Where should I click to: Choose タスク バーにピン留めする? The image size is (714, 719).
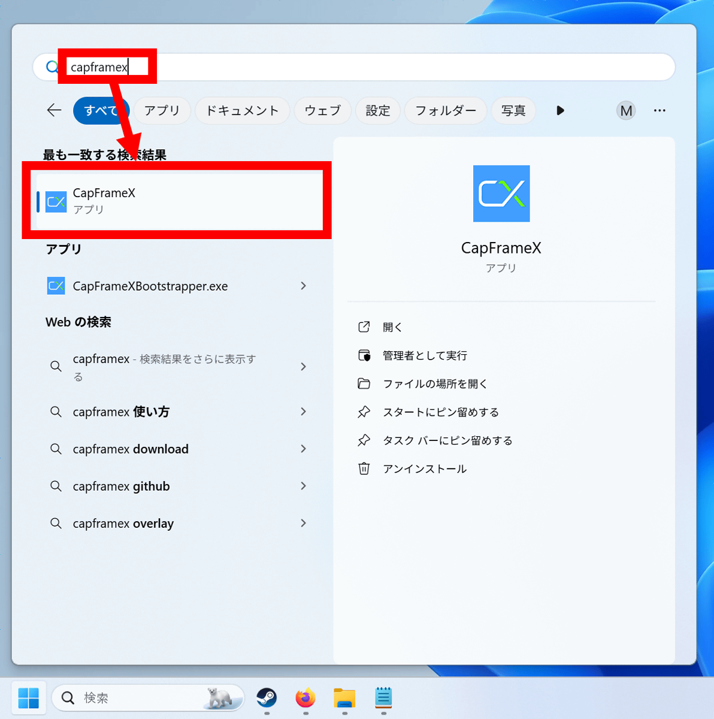point(447,440)
